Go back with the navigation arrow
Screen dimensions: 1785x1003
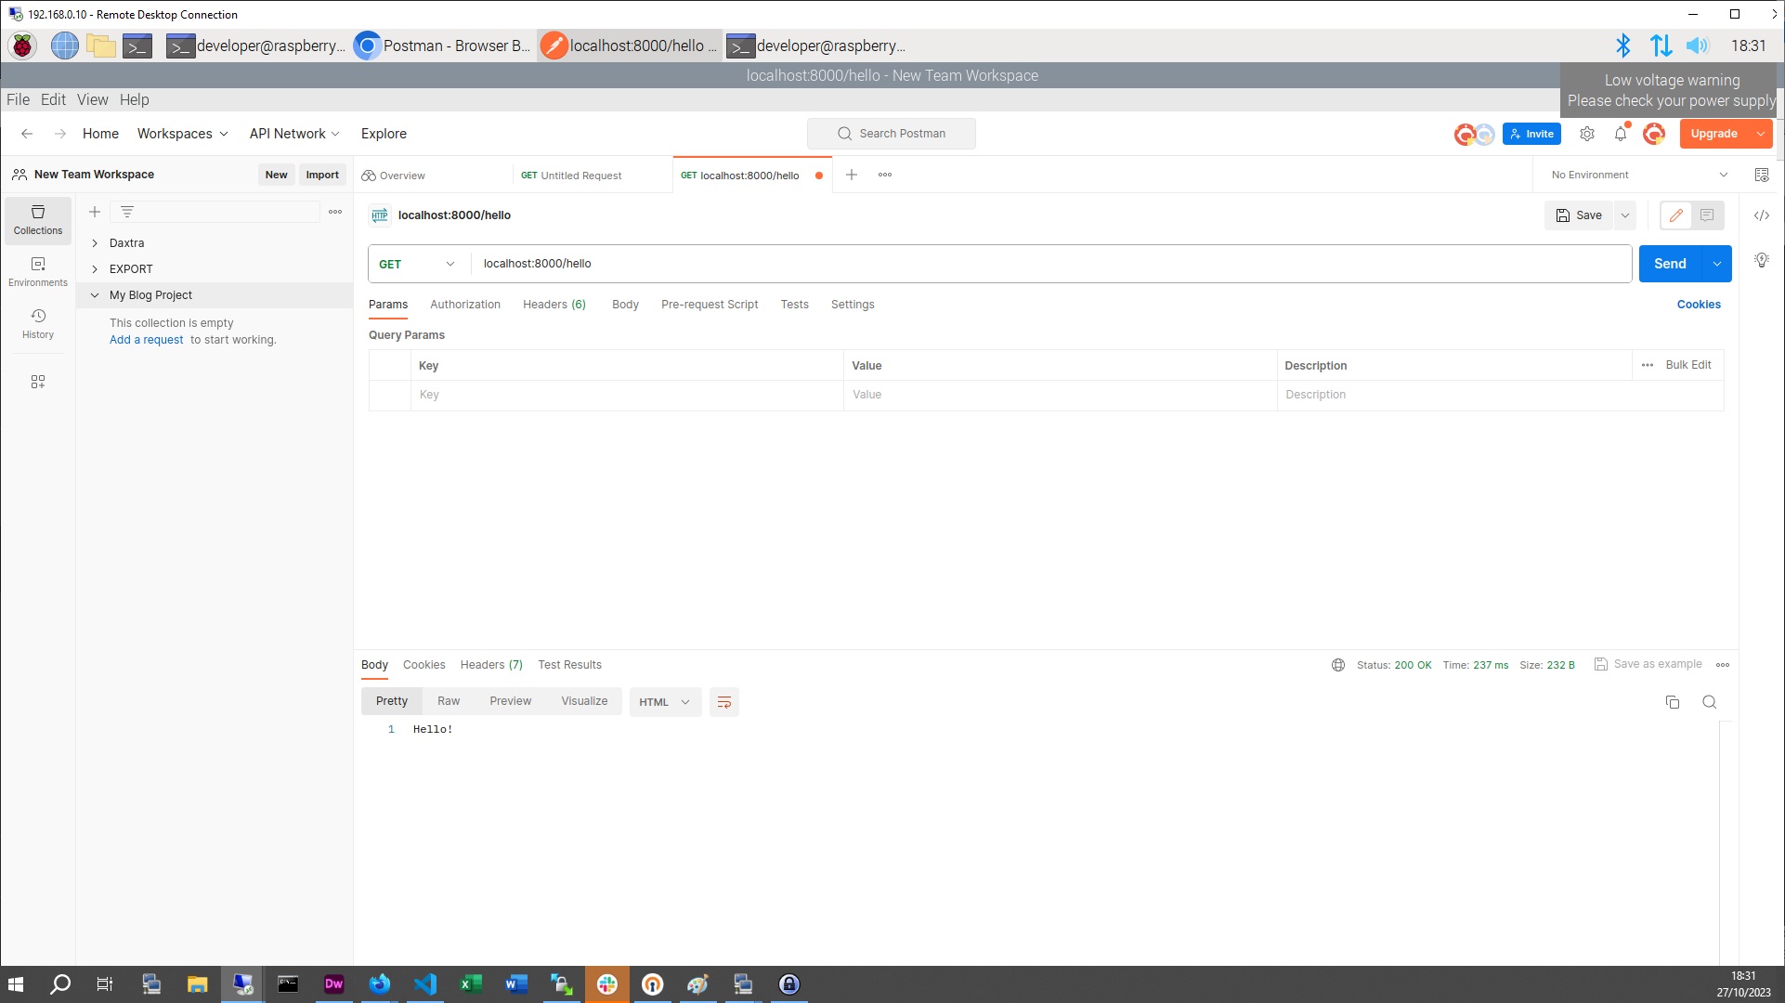[x=27, y=134]
